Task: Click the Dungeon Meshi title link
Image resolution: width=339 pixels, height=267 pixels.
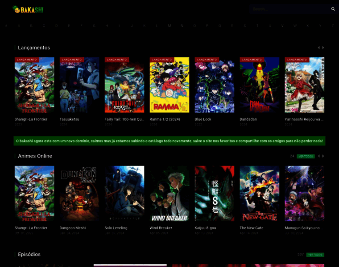Action: 73,228
